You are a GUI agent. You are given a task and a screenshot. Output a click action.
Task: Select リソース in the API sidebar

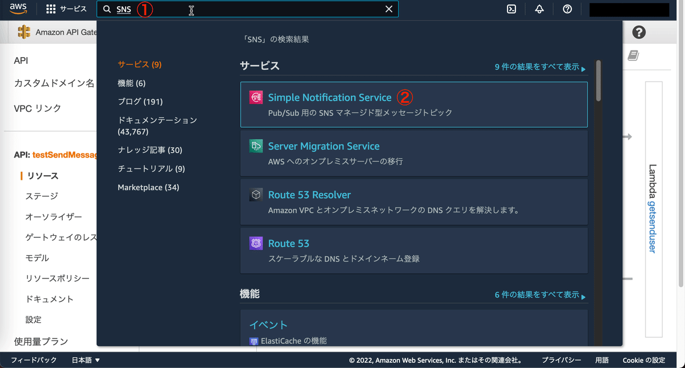(43, 176)
